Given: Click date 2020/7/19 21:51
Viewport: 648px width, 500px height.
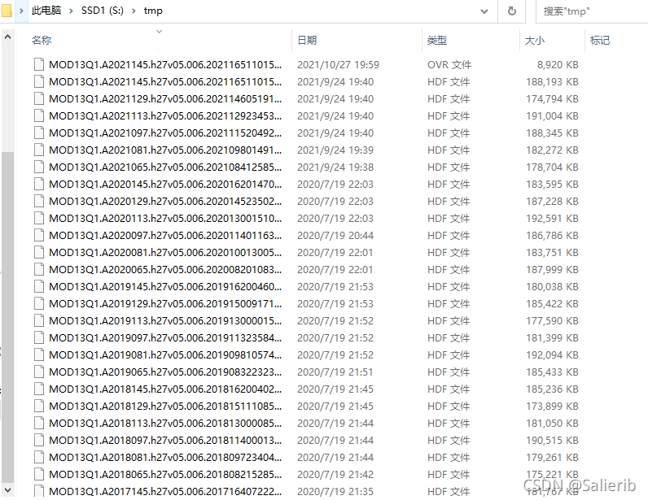Looking at the screenshot, I should click(335, 372).
